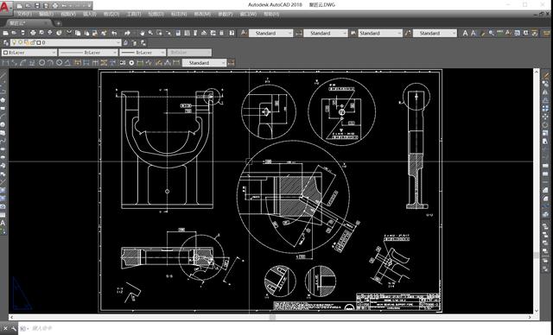Screen dimensions: 553x335
Task: Select the multiline text A tool in left toolbar
Action: click(x=3, y=223)
